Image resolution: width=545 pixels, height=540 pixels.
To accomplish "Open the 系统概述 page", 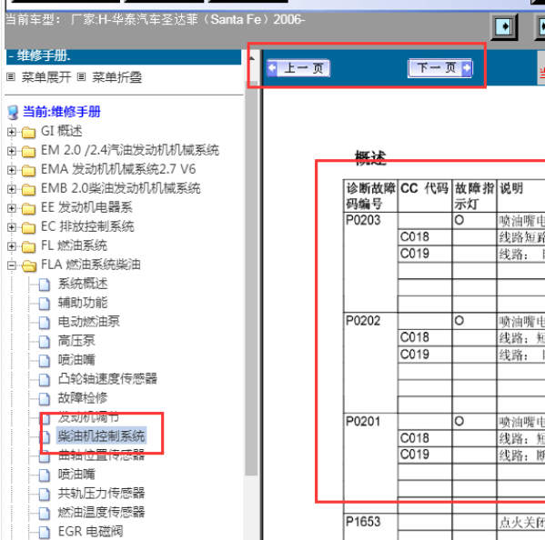I will coord(83,284).
